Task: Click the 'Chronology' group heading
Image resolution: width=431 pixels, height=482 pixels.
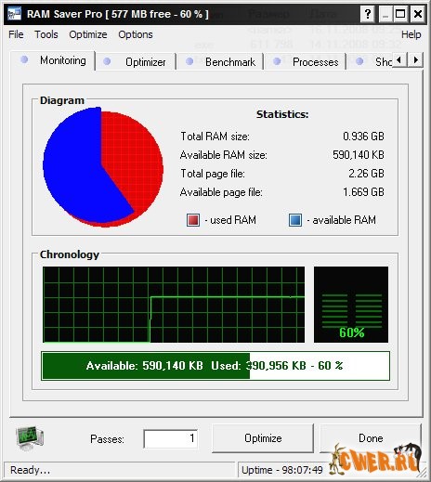Action: [70, 254]
